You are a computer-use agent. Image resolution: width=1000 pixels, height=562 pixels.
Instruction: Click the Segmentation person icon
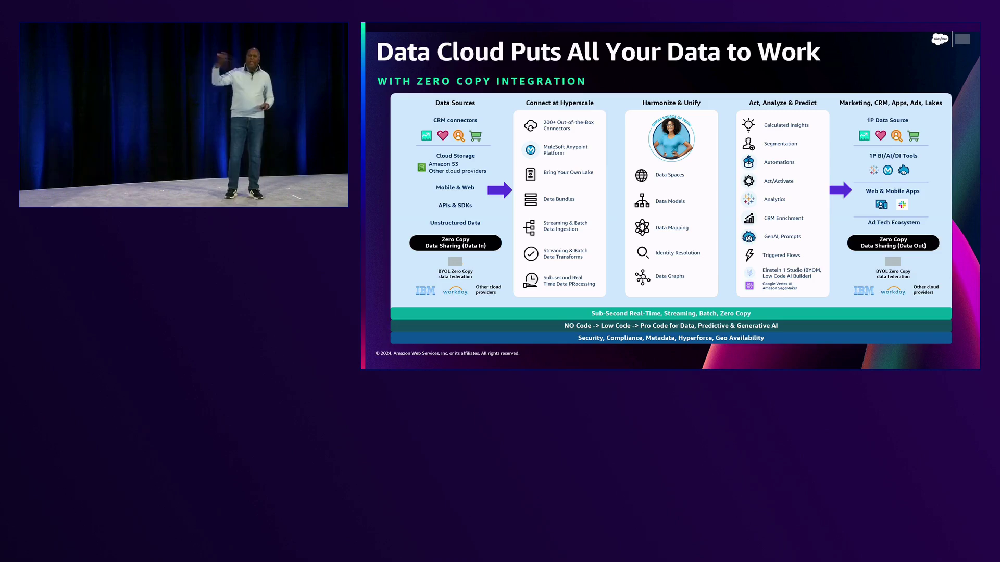coord(748,144)
